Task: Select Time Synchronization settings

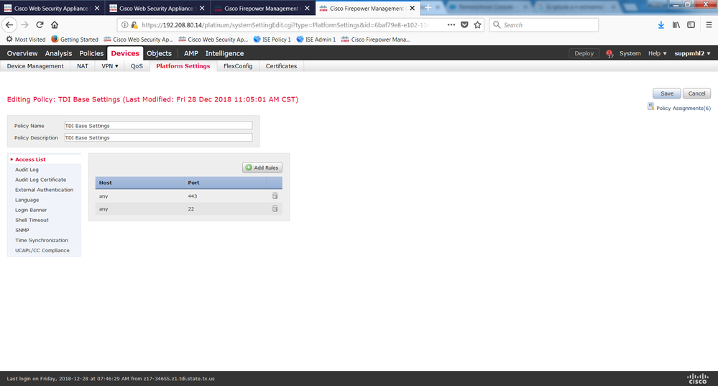Action: tap(41, 240)
